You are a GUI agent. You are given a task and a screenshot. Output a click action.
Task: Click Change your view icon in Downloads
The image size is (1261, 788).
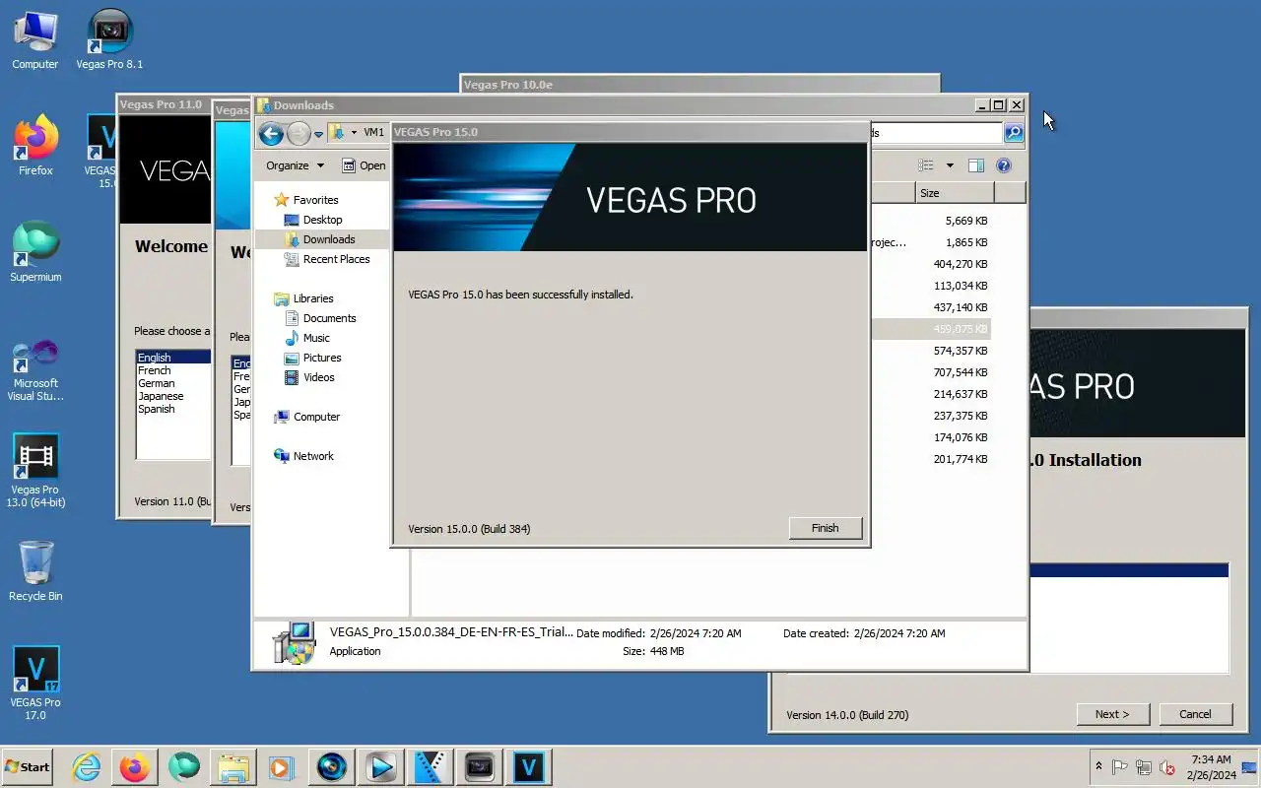pyautogui.click(x=926, y=165)
